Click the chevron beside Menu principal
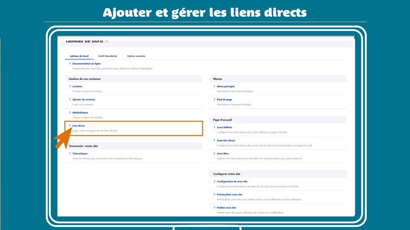 (214, 86)
